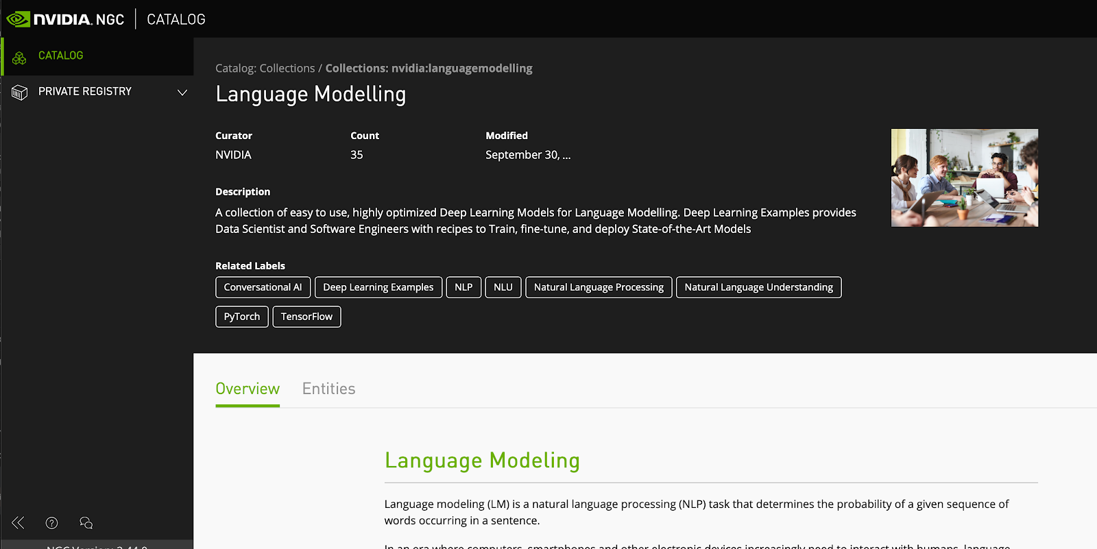Click the NVIDIA NGC logo
Image resolution: width=1097 pixels, height=549 pixels.
pos(65,19)
